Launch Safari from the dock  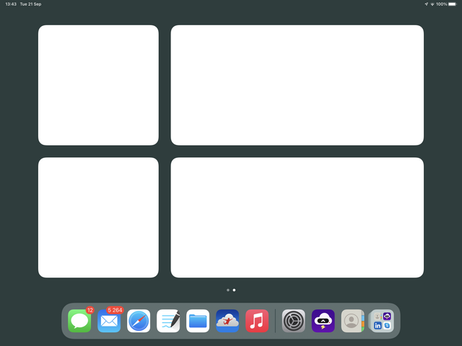tap(139, 321)
